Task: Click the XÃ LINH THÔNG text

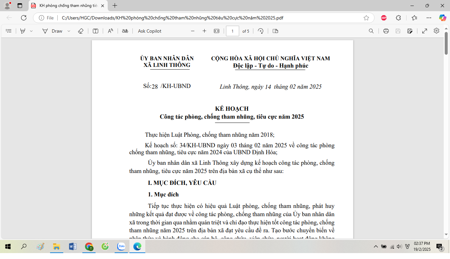Action: (167, 65)
